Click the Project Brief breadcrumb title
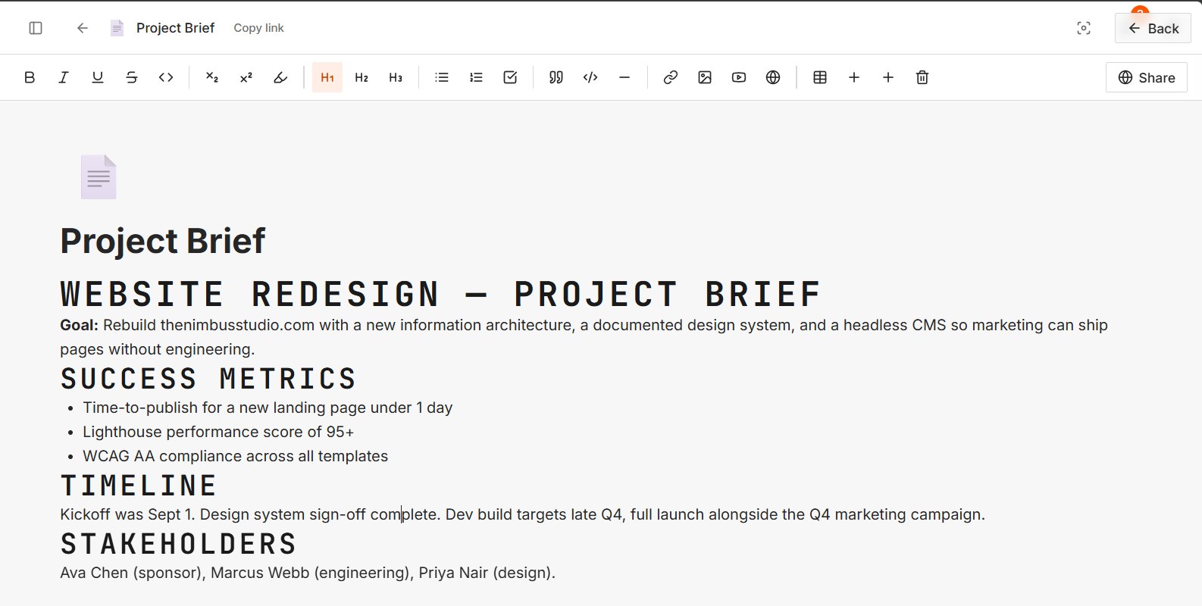This screenshot has height=606, width=1202. coord(175,28)
